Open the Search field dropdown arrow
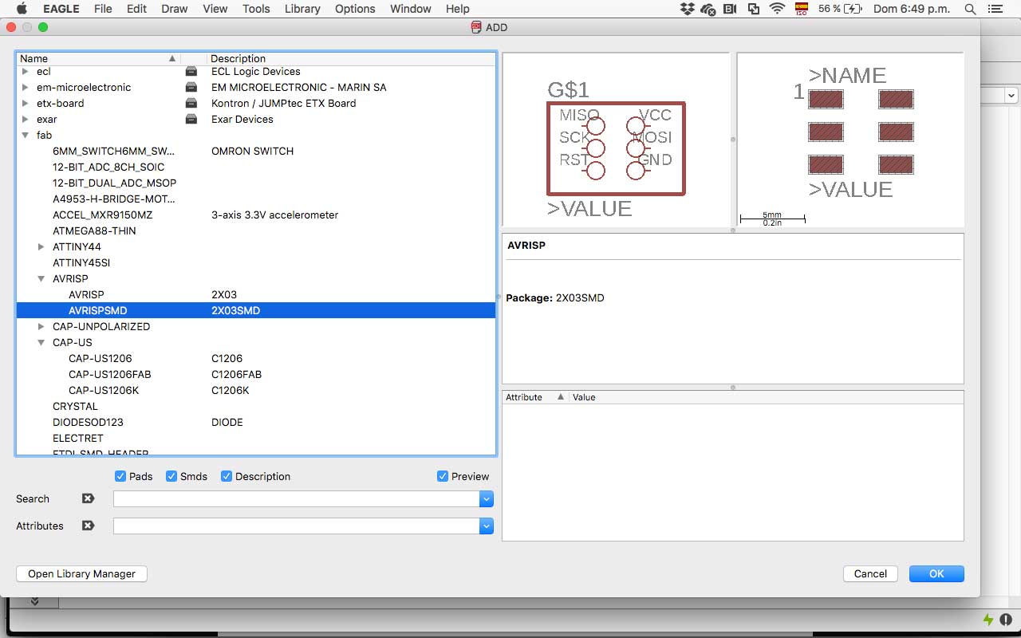The height and width of the screenshot is (638, 1021). [x=487, y=498]
